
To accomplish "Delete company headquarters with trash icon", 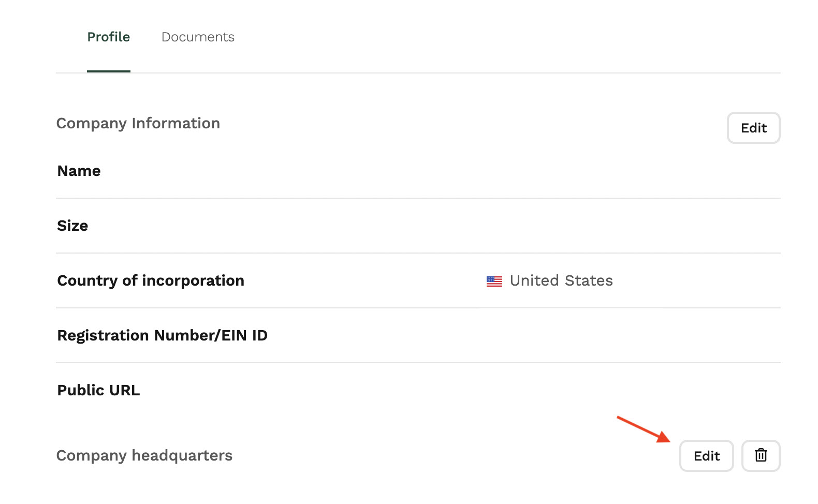I will (761, 455).
